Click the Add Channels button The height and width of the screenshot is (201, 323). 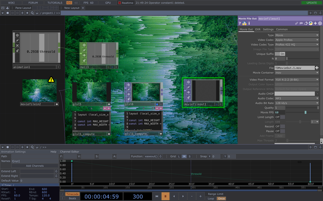pos(35,166)
